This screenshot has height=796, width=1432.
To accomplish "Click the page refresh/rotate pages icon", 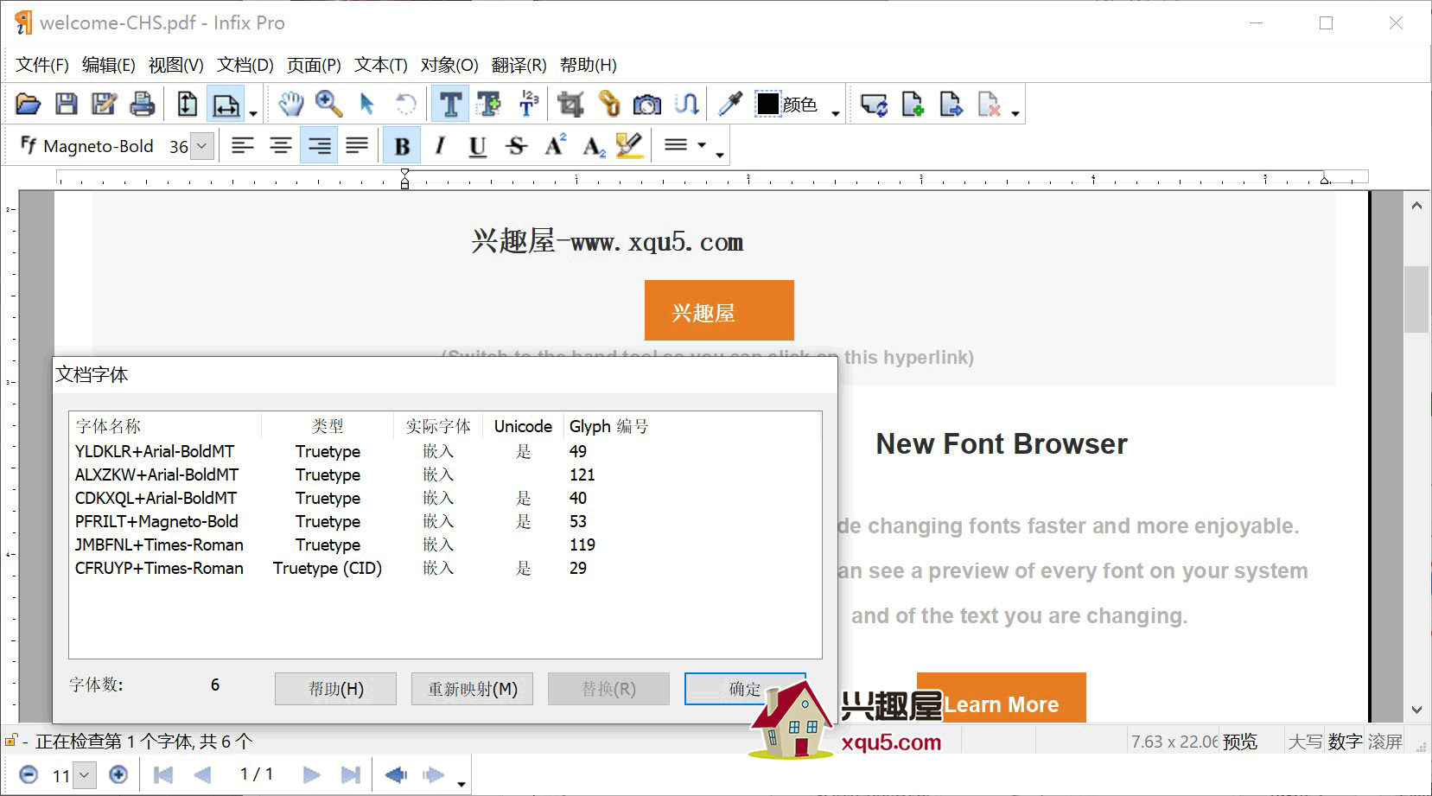I will point(874,105).
